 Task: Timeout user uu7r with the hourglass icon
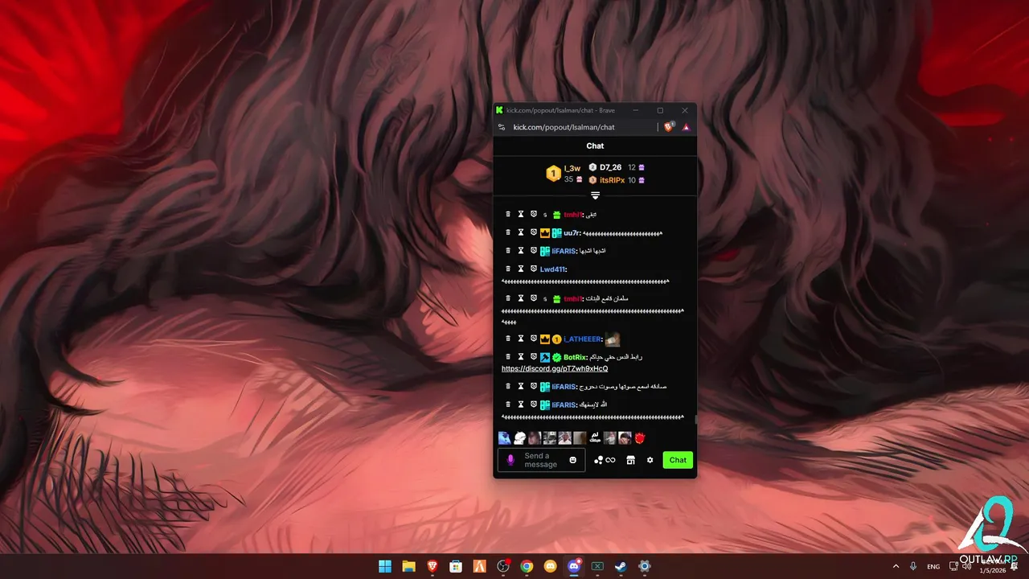click(520, 232)
